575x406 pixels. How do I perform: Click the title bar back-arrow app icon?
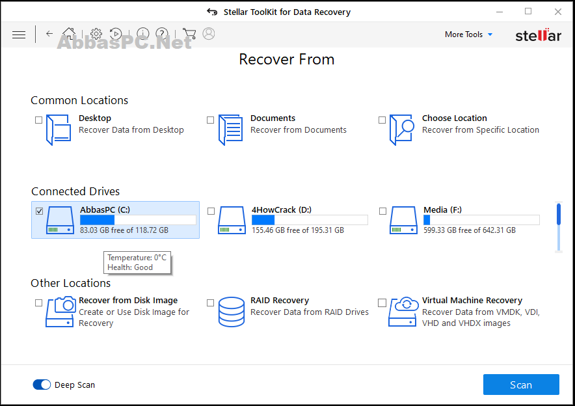coord(212,12)
